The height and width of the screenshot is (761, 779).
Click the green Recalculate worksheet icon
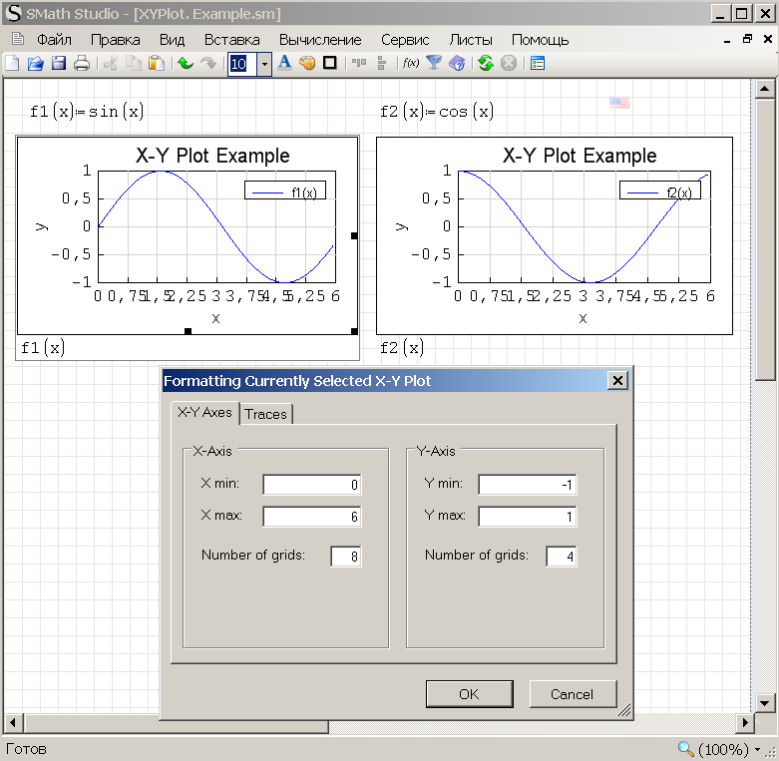(486, 64)
